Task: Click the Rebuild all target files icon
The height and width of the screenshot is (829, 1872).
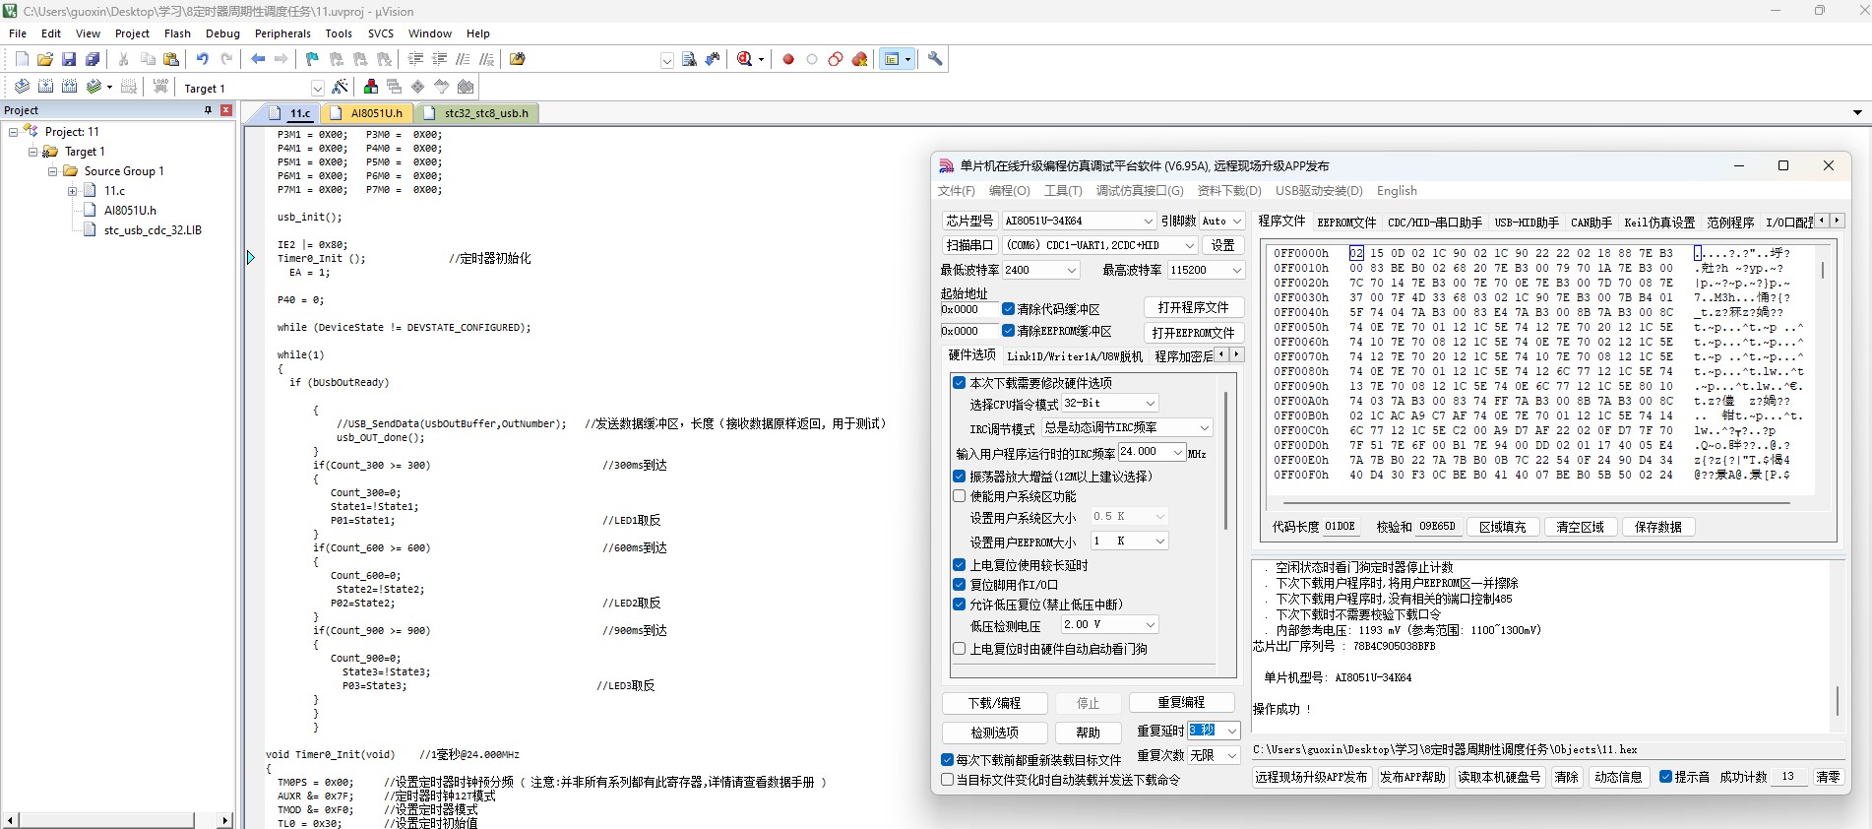Action: (x=69, y=87)
